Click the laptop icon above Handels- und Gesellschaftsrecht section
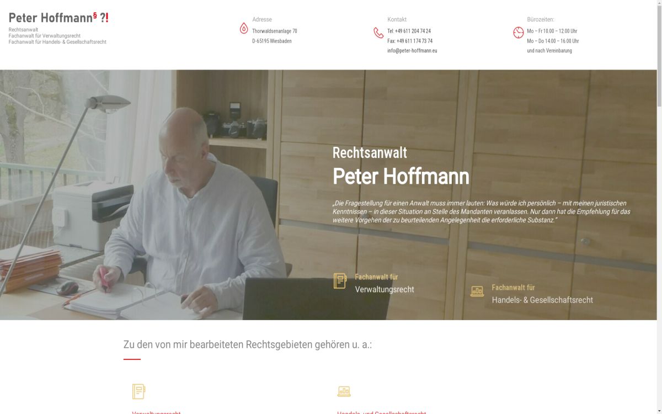The image size is (662, 414). (x=344, y=391)
